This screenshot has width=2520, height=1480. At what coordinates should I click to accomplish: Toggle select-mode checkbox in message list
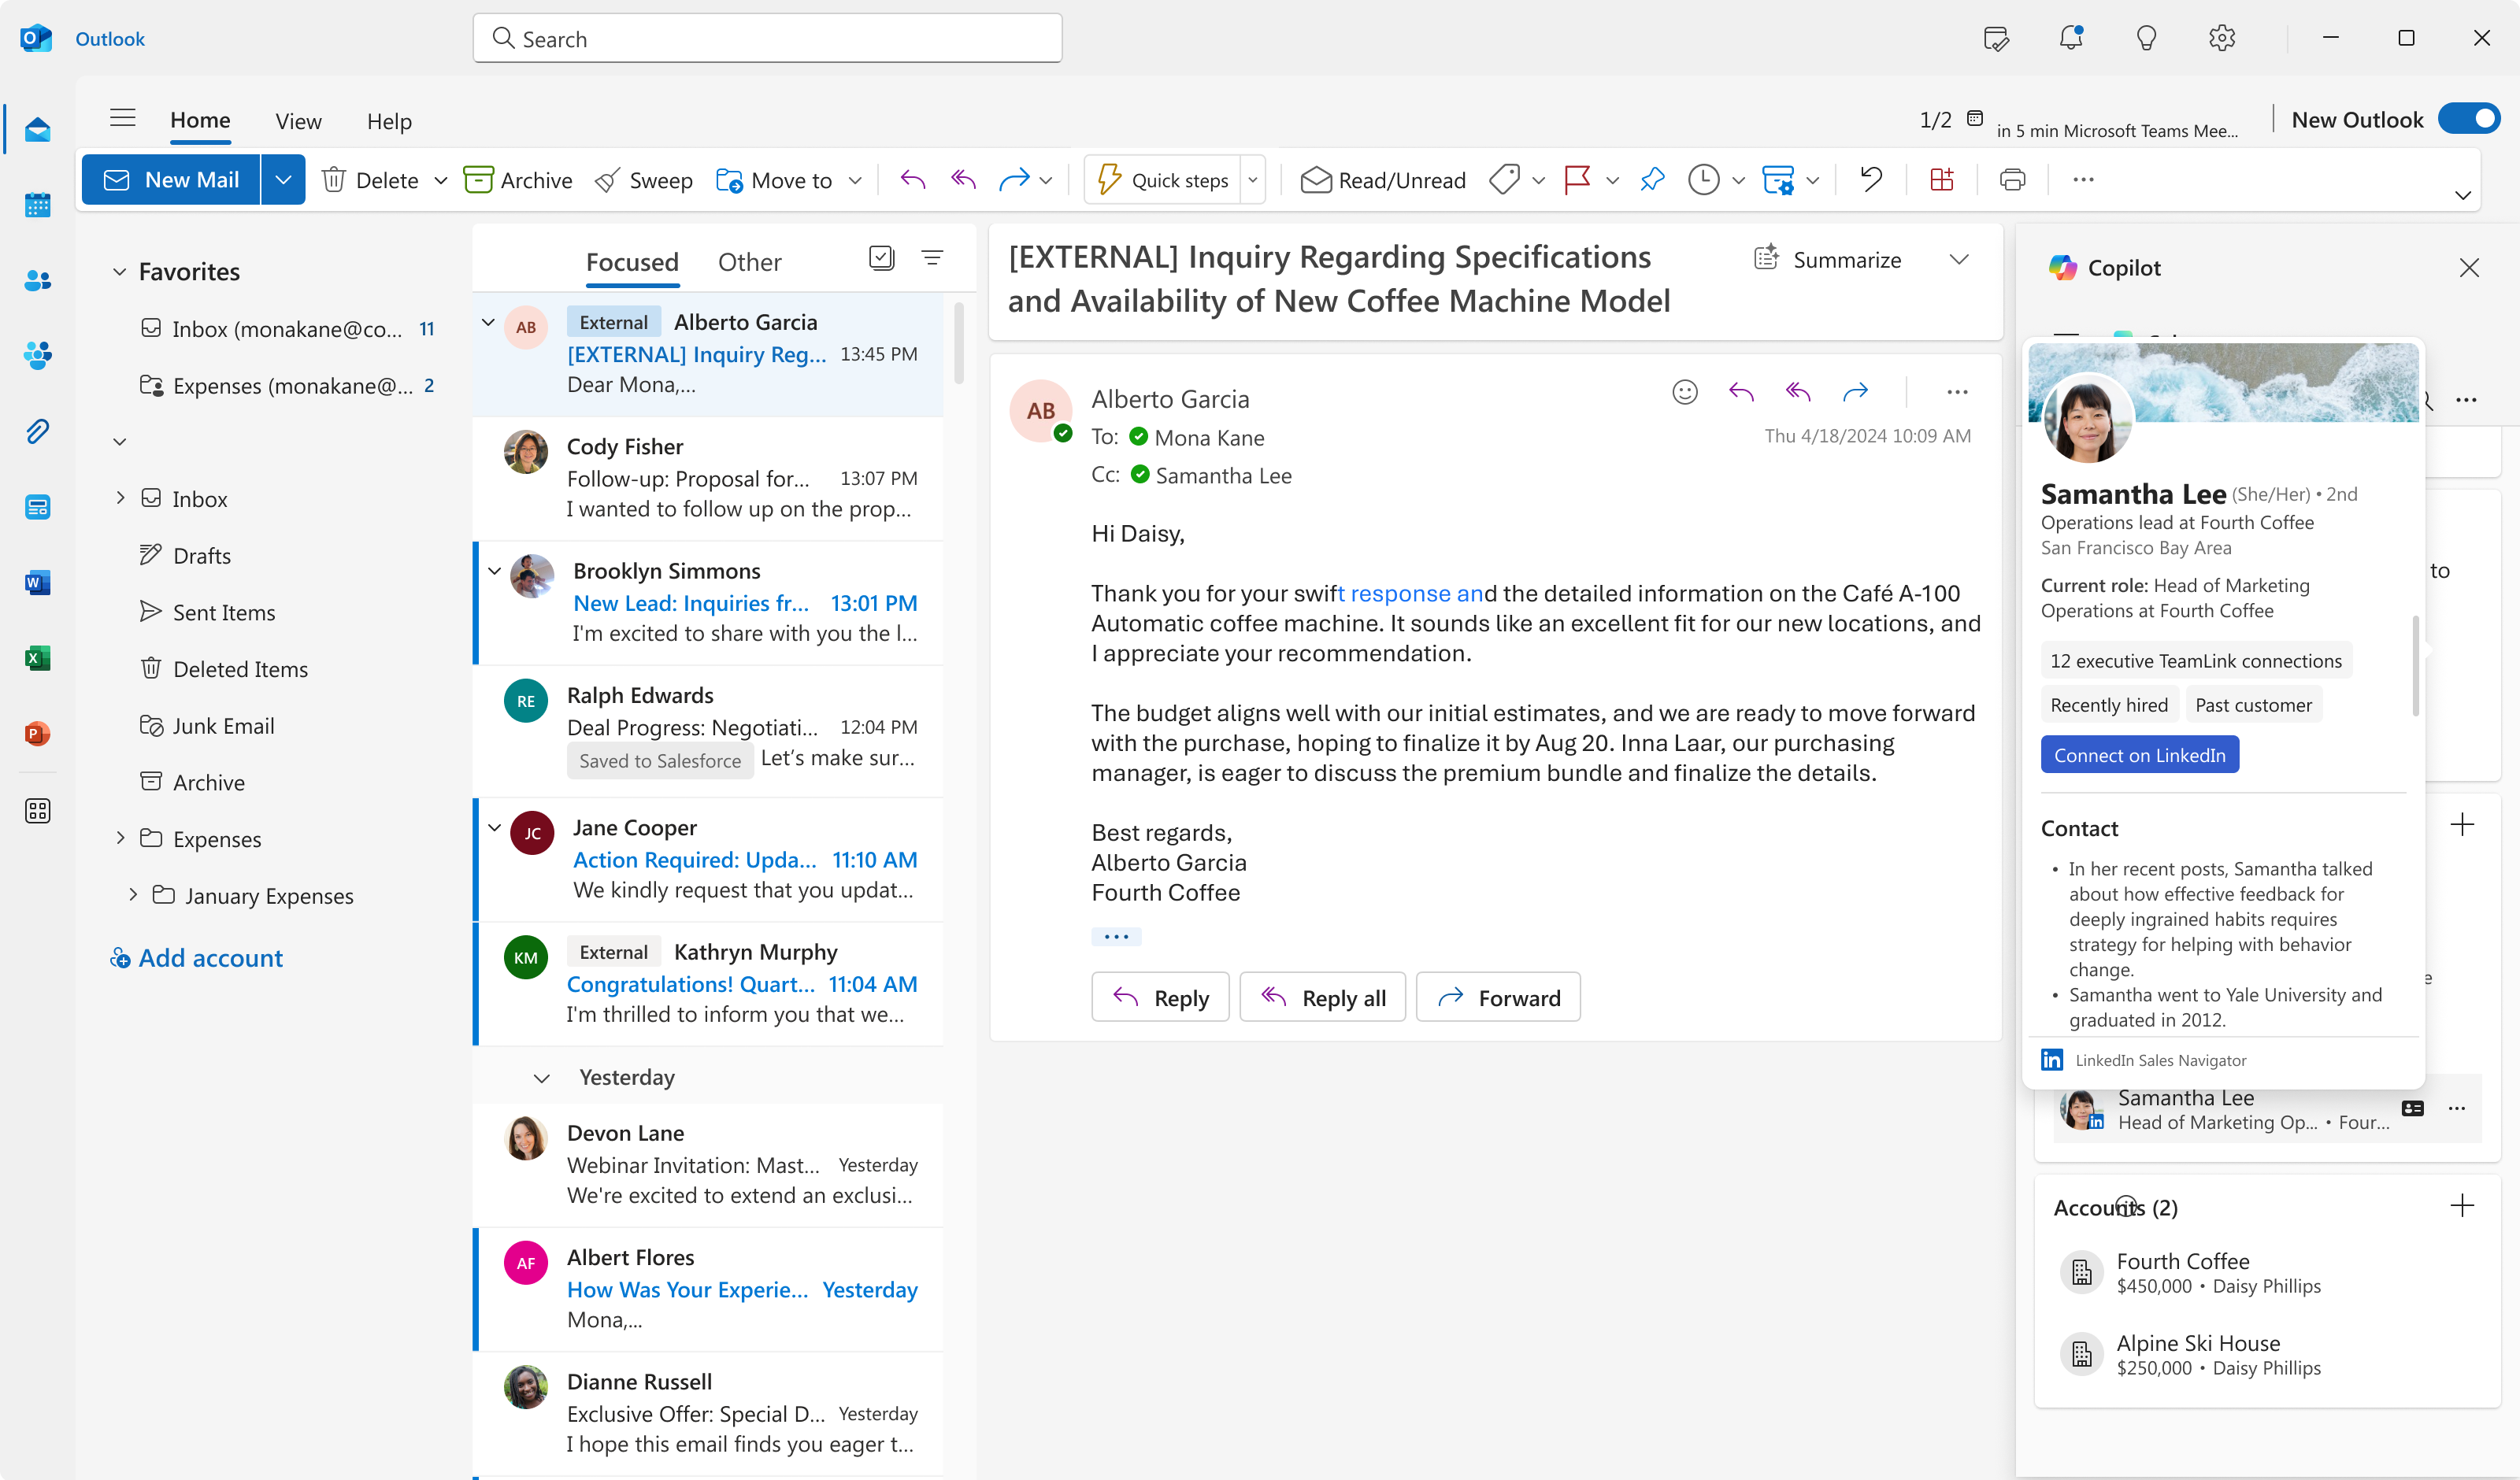(x=881, y=258)
